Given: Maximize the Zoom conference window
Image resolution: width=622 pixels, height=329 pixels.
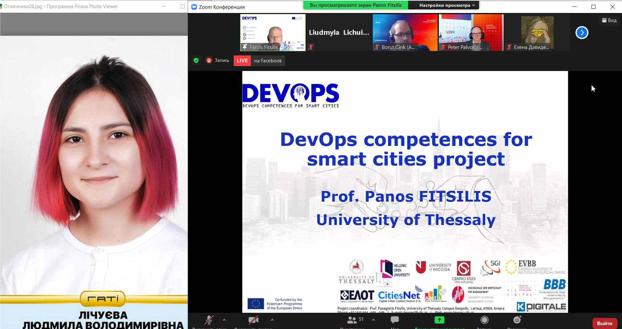Looking at the screenshot, I should click(x=593, y=6).
